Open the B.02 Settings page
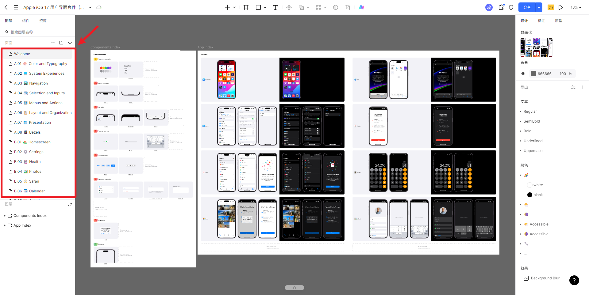Image resolution: width=589 pixels, height=295 pixels. (38, 152)
